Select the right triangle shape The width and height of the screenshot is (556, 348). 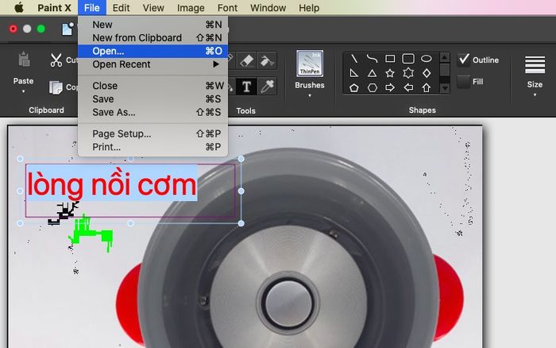click(354, 73)
